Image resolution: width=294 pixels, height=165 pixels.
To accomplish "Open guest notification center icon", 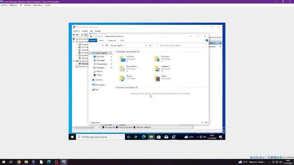I will pos(220,137).
